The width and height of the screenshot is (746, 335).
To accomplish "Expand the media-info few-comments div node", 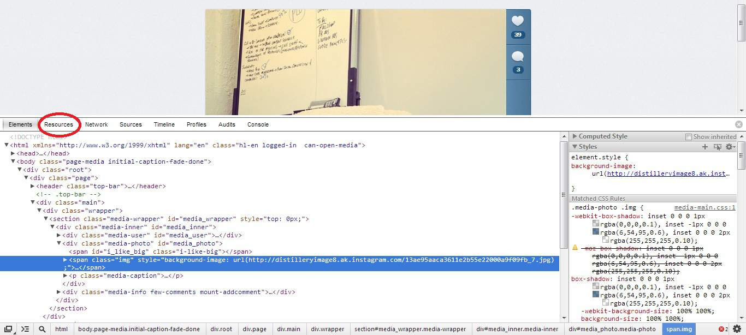I will click(59, 292).
